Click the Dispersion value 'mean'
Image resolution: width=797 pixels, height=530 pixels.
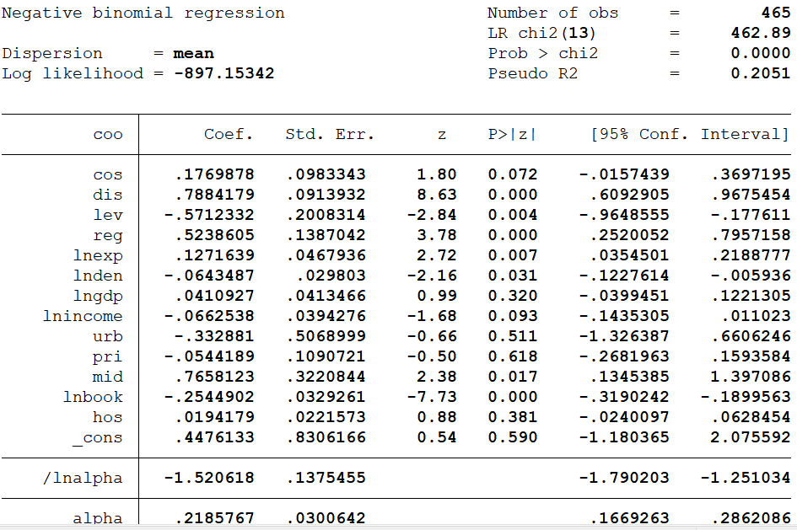click(x=194, y=53)
